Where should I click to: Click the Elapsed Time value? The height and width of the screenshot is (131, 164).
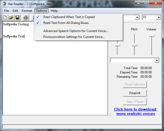pyautogui.click(x=146, y=72)
